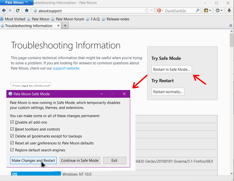Viewport: 234px width, 181px height.
Task: Click the page scrollbar down arrow
Action: (x=231, y=174)
